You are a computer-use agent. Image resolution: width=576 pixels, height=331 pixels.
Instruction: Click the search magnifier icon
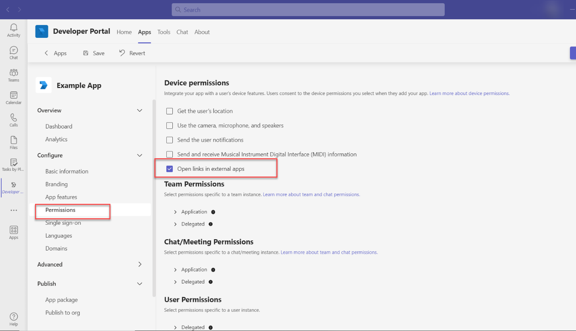click(178, 10)
